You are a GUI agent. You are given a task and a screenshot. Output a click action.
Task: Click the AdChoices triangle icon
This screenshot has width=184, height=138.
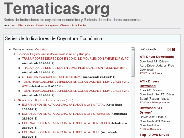(x=155, y=49)
